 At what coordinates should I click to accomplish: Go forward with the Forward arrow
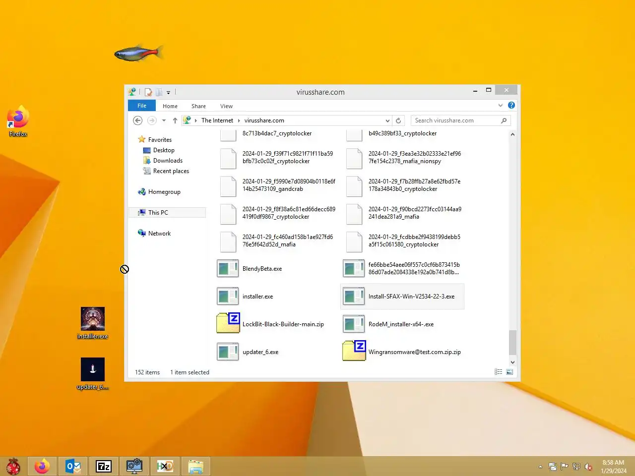[x=152, y=120]
